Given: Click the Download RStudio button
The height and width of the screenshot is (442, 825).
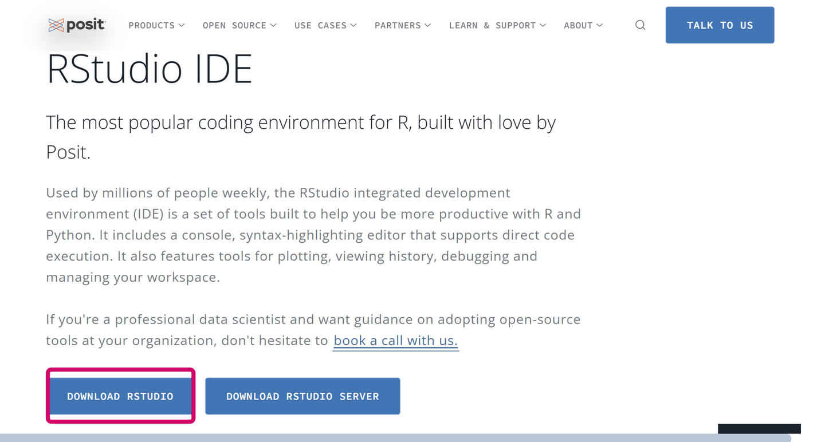Looking at the screenshot, I should (x=120, y=396).
